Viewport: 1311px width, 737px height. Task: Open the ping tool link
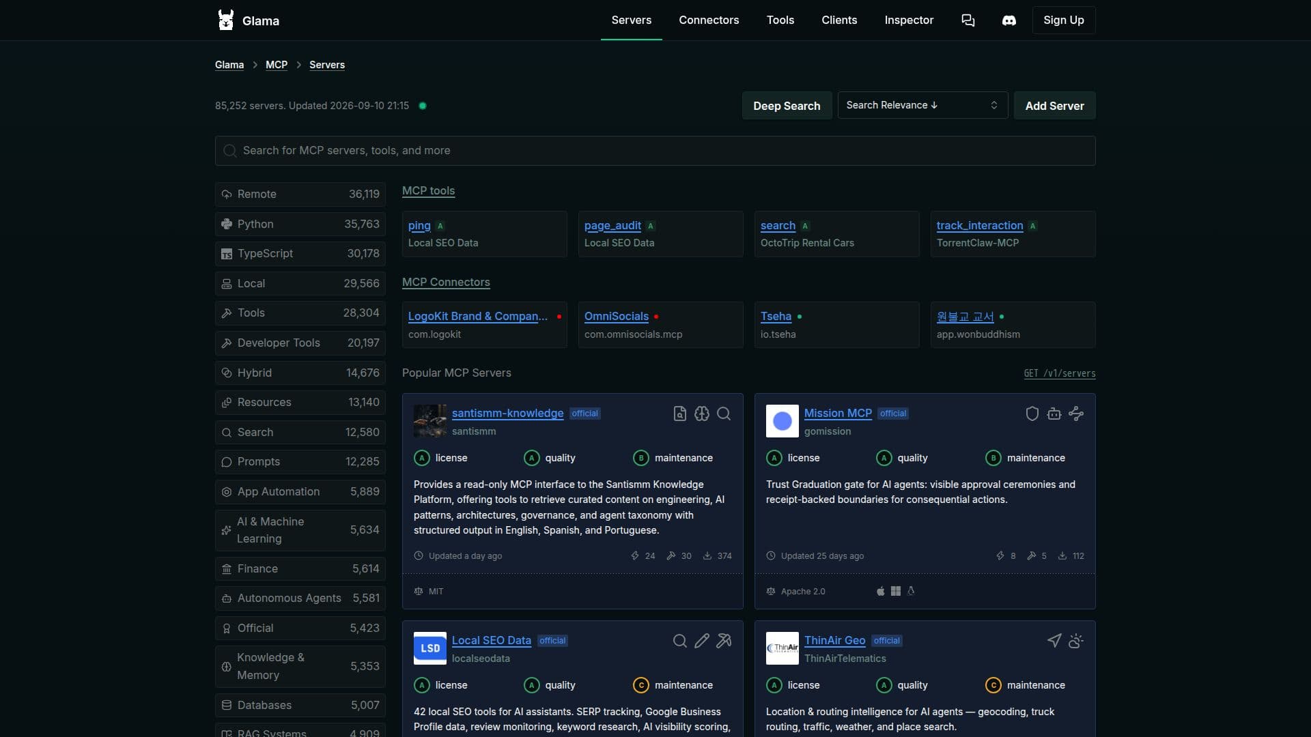pos(419,226)
